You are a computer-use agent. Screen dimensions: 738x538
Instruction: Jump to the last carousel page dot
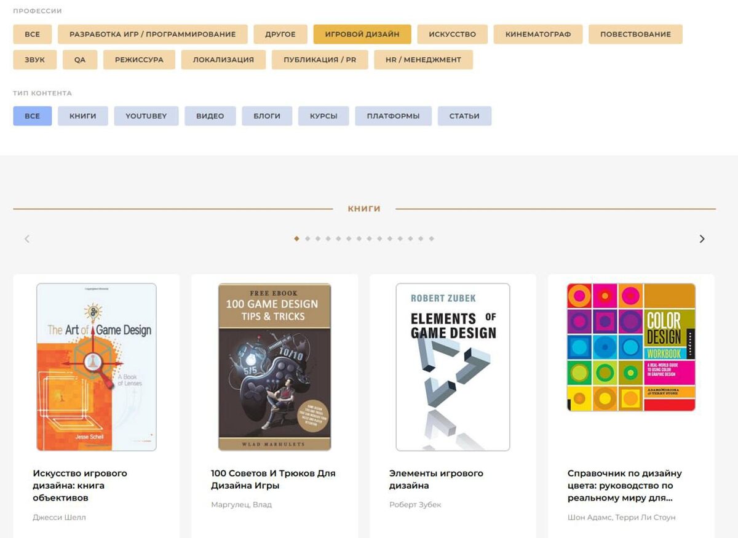coord(432,239)
